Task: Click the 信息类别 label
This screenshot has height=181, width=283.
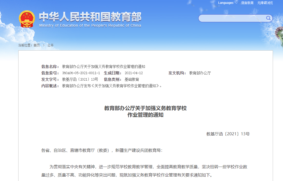Action: pos(113,79)
